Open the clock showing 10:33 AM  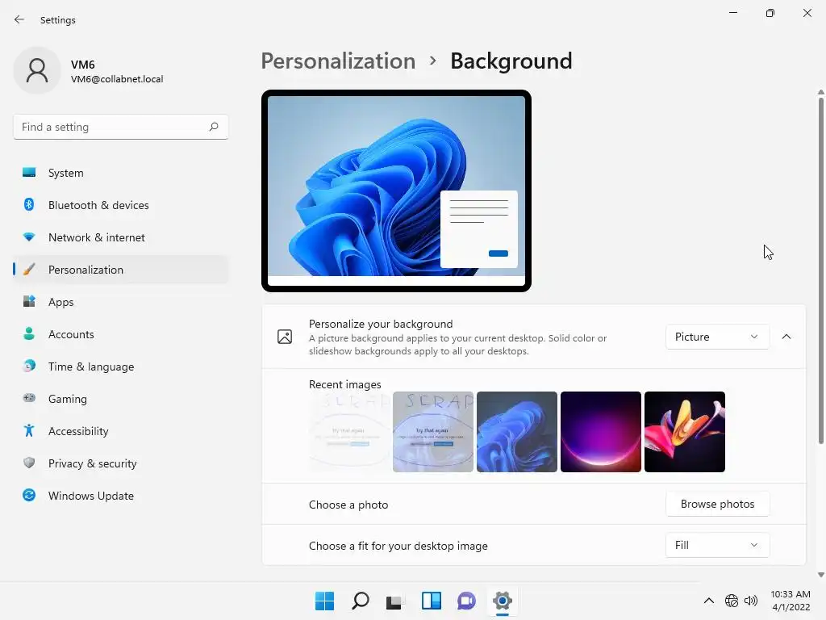791,601
